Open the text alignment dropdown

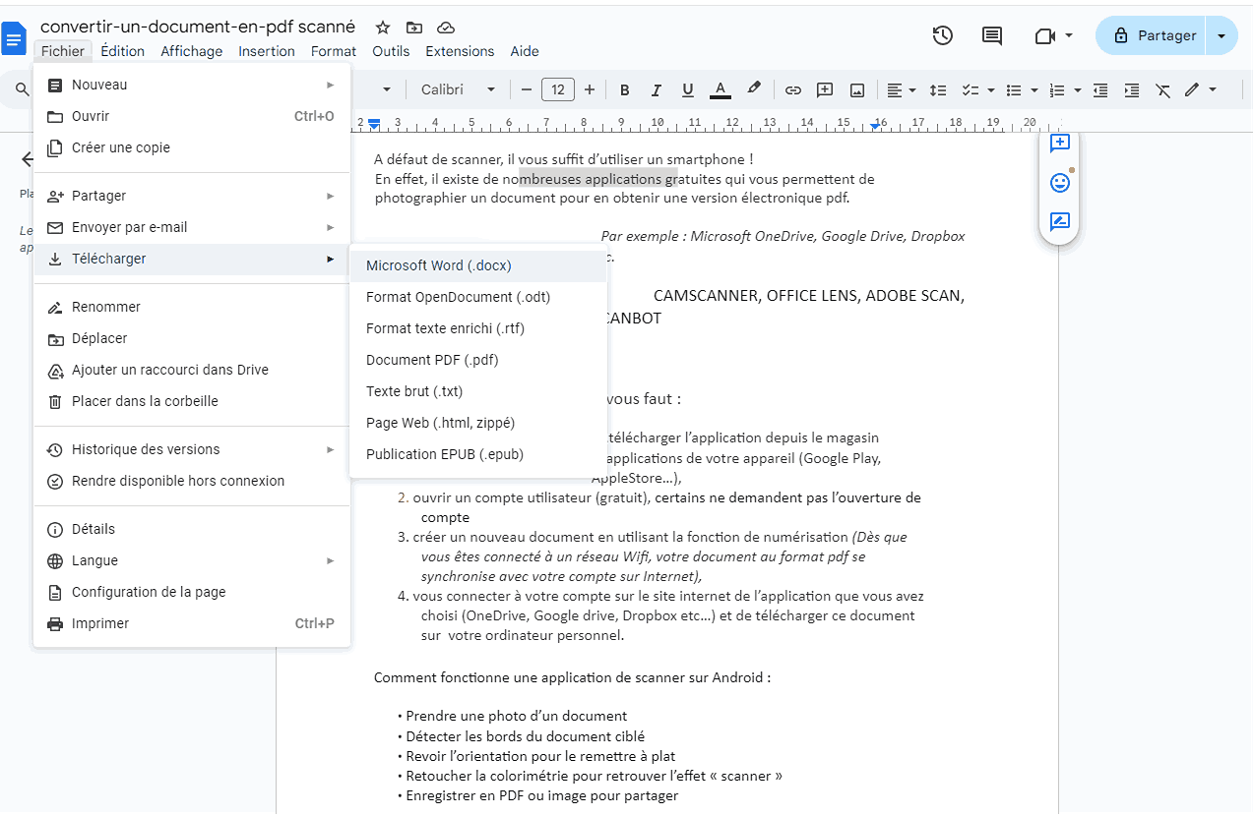[x=901, y=89]
